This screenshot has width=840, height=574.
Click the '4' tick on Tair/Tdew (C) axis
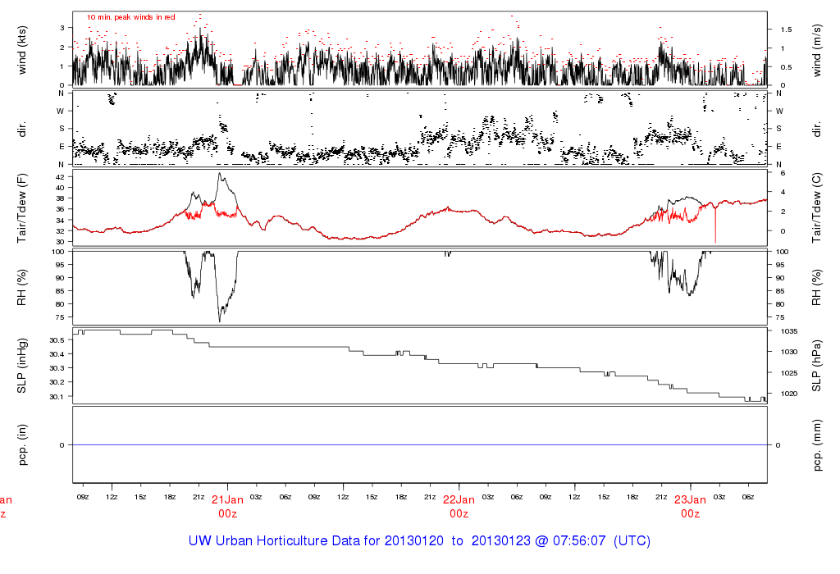783,192
